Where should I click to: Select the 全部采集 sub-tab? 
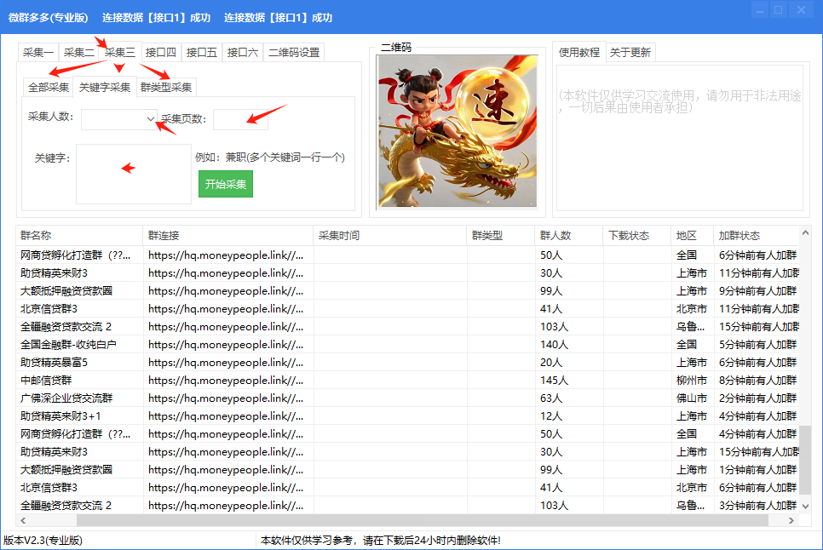point(49,87)
